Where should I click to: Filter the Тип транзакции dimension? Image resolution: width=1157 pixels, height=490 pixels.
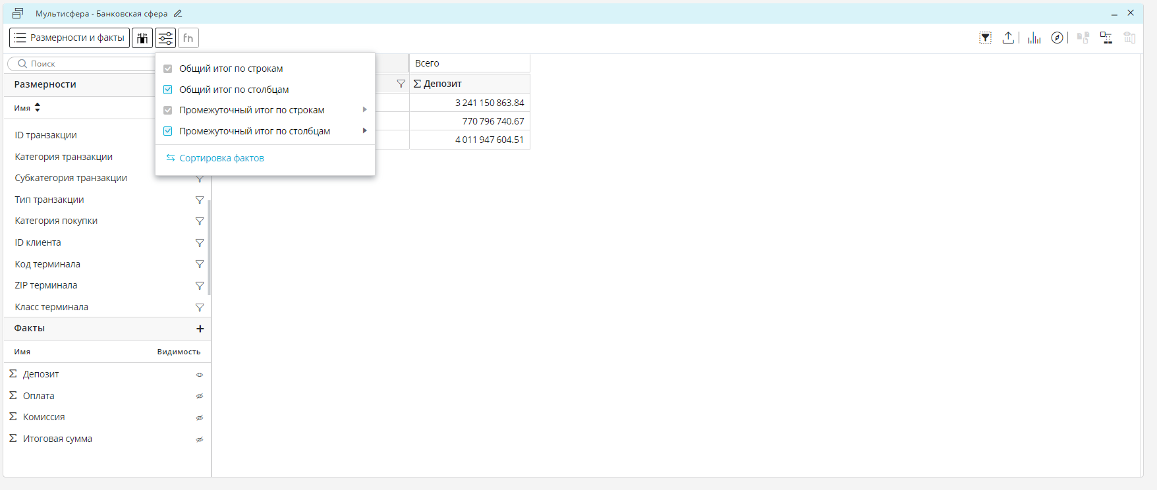pyautogui.click(x=199, y=200)
